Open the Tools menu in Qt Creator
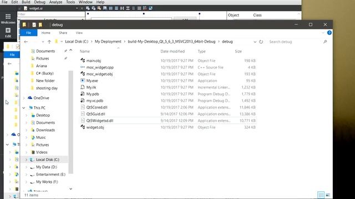Viewport: 355px width, 199px height. pyautogui.click(x=70, y=2)
